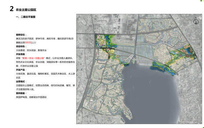Click the heading 案例借鉴
The image size is (204, 128).
(21, 93)
